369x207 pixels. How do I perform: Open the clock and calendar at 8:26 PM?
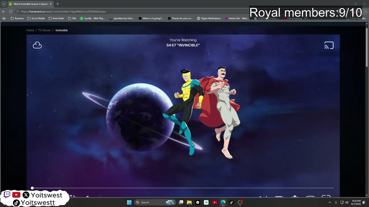[x=356, y=202]
